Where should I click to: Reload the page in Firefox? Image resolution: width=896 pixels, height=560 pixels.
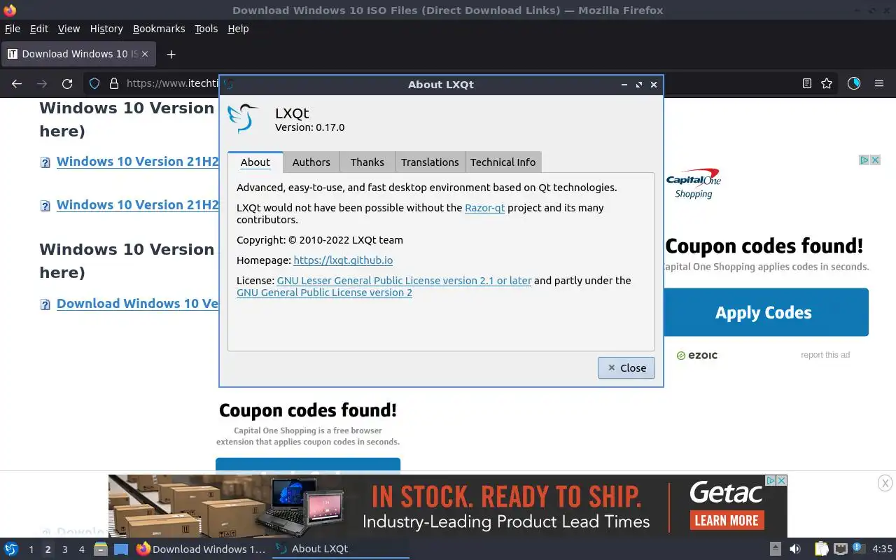point(67,83)
